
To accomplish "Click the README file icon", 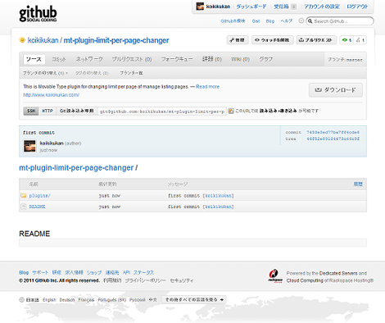I will (x=24, y=207).
